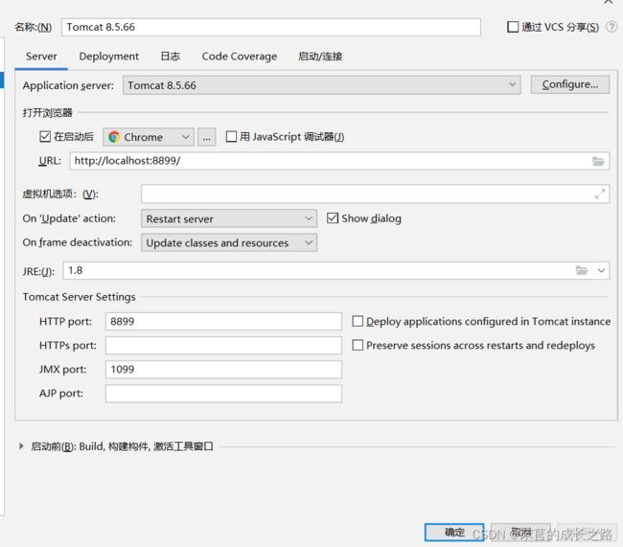
Task: Open the Chrome browser dropdown
Action: 149,137
